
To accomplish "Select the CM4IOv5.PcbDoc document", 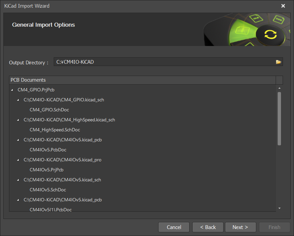I will tap(48, 150).
